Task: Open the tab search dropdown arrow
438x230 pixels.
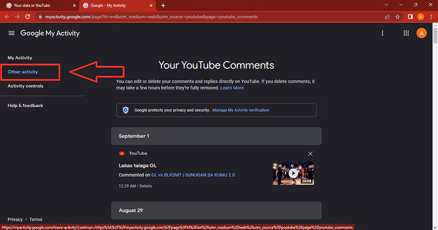Action: 387,5
